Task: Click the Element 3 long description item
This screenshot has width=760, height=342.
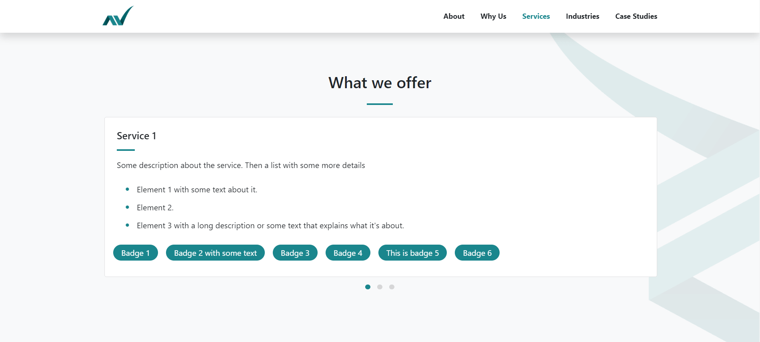Action: 270,226
